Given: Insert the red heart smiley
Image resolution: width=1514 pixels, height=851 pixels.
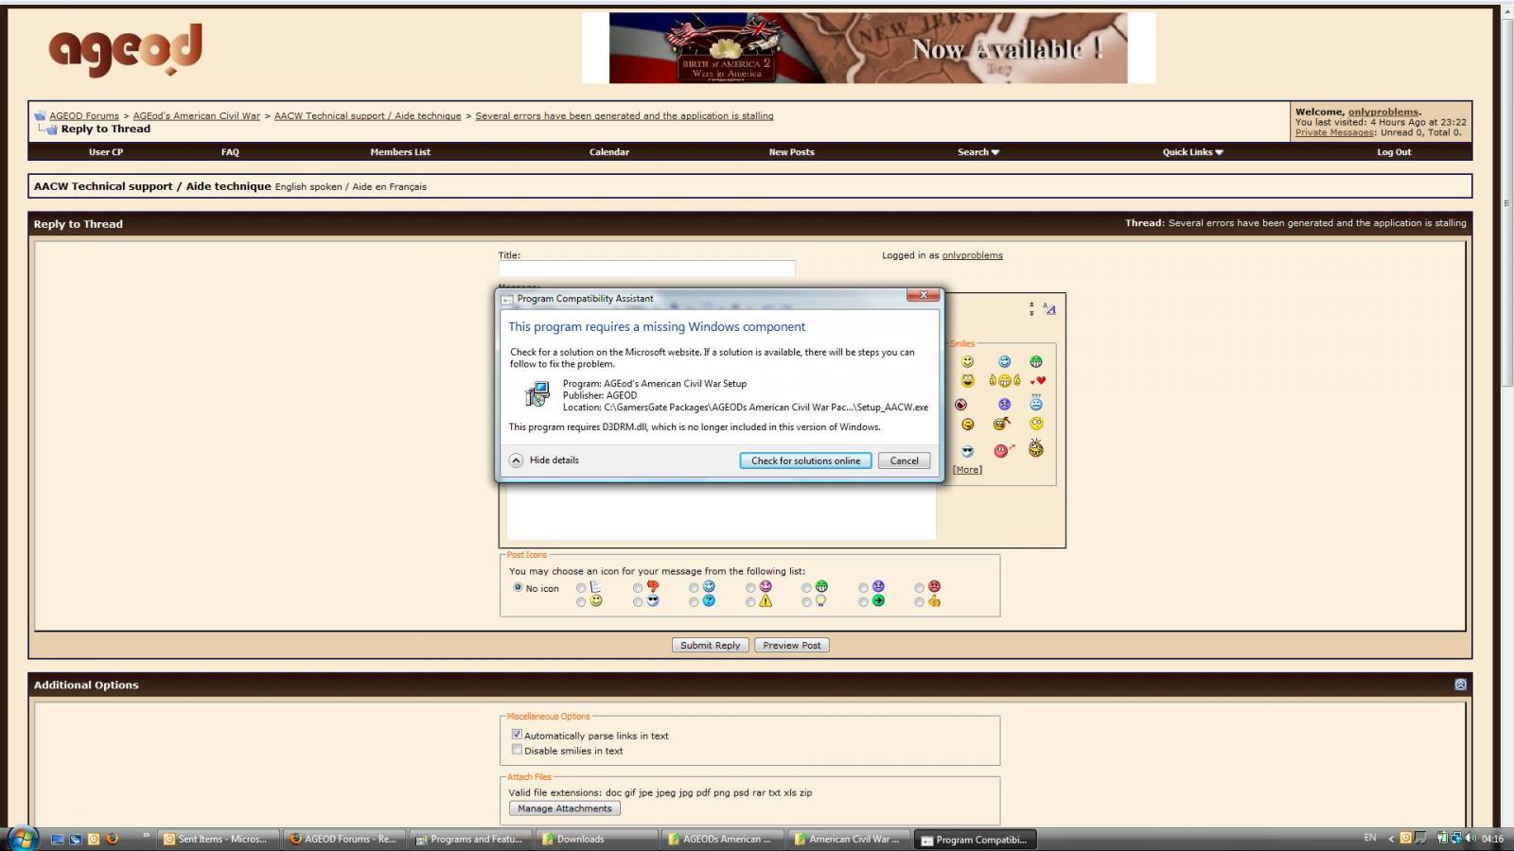Looking at the screenshot, I should (1039, 381).
